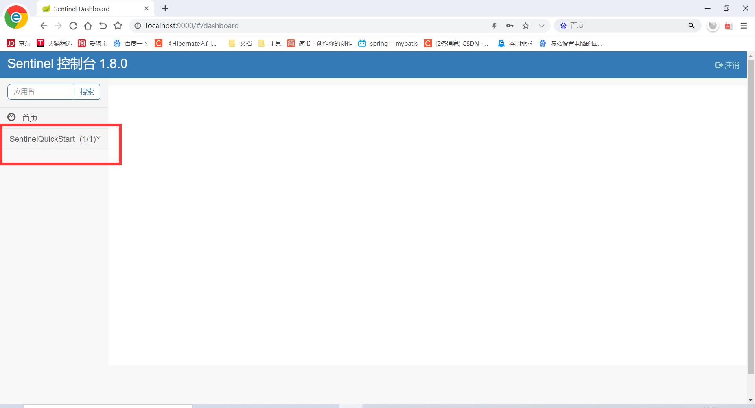Click the browser logo icon
755x408 pixels.
pos(16,17)
